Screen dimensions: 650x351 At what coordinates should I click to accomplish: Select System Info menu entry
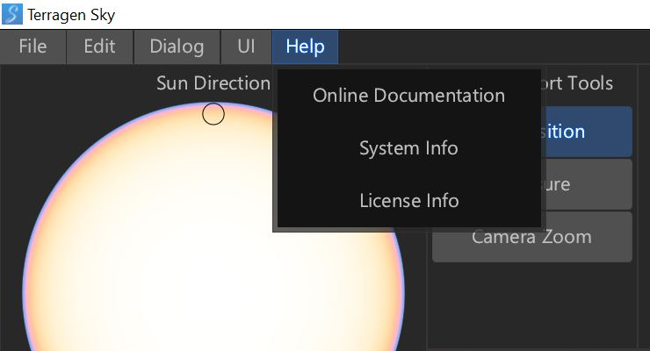(x=408, y=148)
